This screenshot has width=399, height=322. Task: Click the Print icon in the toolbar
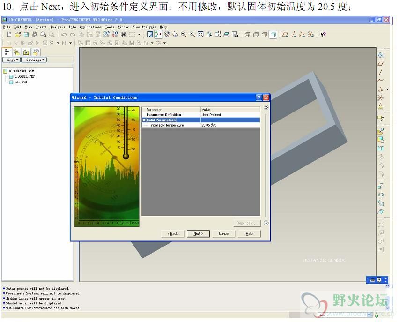tap(35, 34)
